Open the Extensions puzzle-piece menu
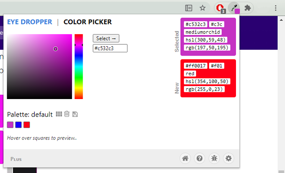The width and height of the screenshot is (285, 173). coord(247,8)
